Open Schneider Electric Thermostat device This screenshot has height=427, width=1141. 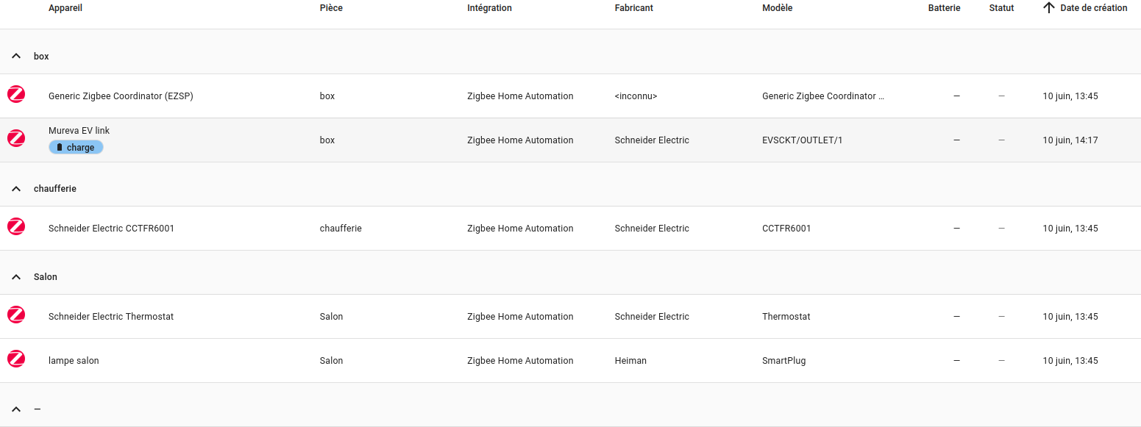(x=111, y=317)
